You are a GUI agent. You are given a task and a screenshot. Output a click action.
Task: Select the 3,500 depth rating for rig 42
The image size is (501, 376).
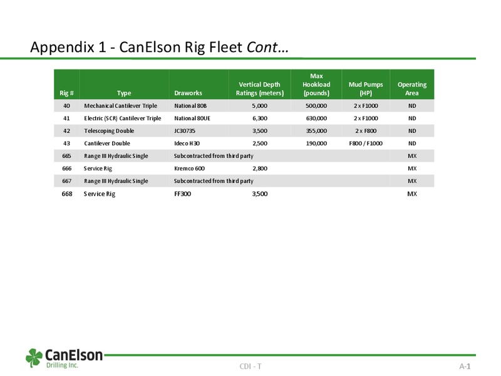tap(260, 131)
